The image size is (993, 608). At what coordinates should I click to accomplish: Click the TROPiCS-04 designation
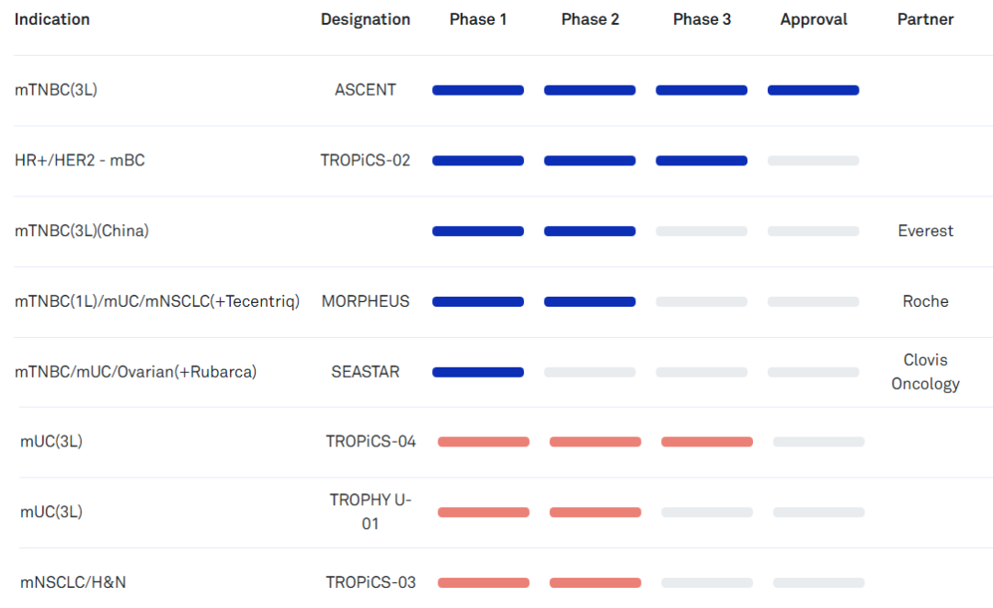tap(371, 442)
